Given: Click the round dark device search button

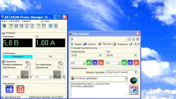Looking at the screenshot, I should (x=134, y=81).
